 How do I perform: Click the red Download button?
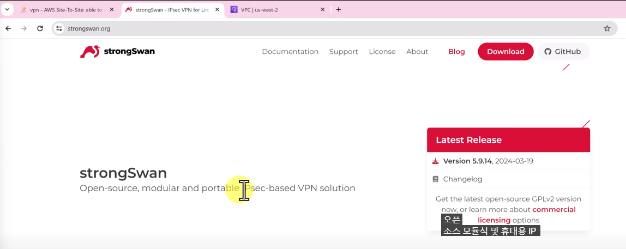click(505, 51)
